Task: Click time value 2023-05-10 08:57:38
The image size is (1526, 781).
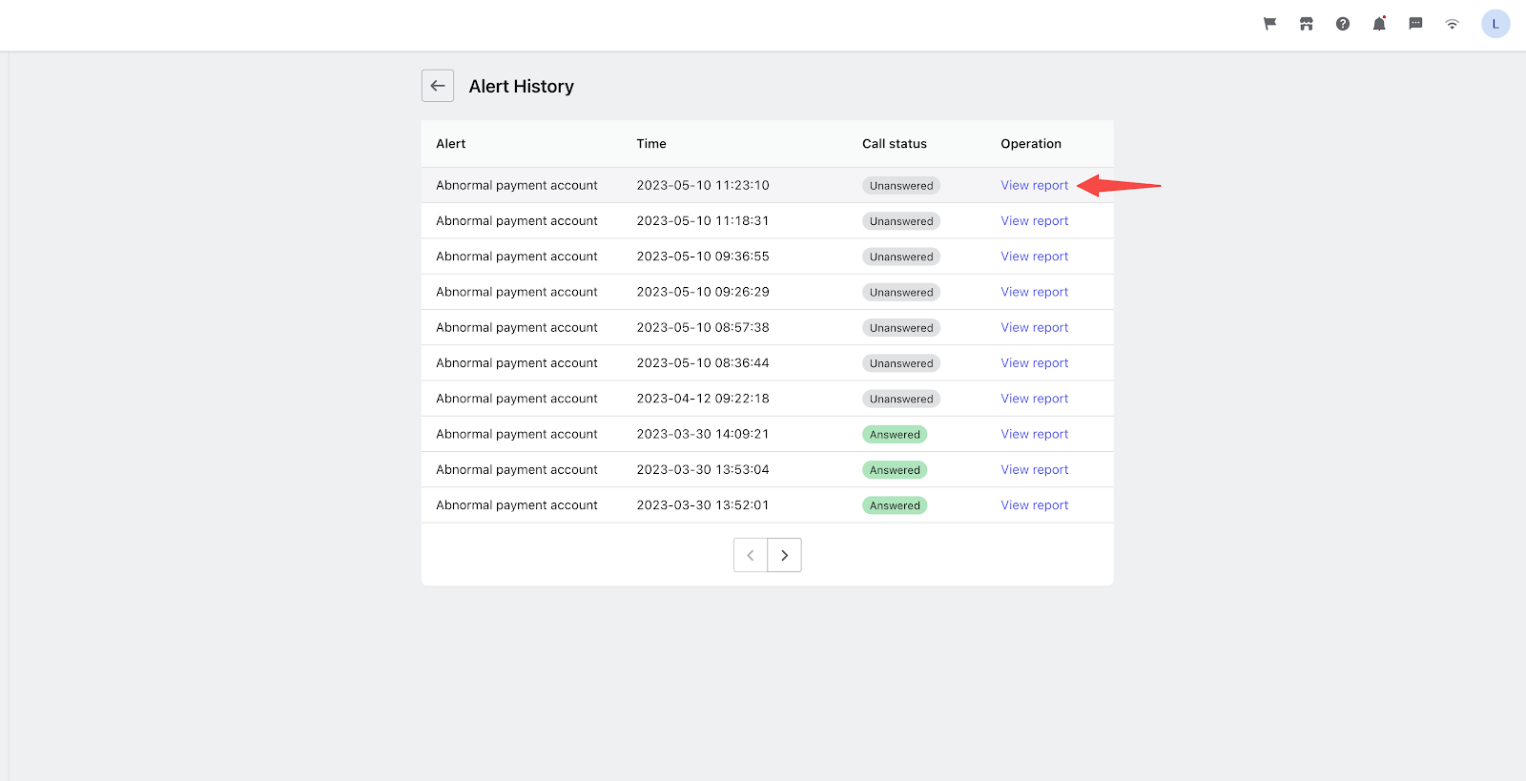Action: pos(703,327)
